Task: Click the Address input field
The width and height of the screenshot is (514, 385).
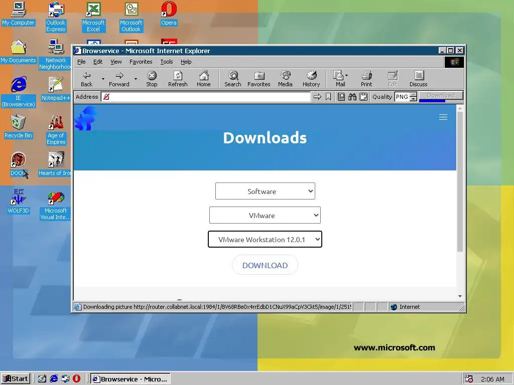Action: coord(205,97)
